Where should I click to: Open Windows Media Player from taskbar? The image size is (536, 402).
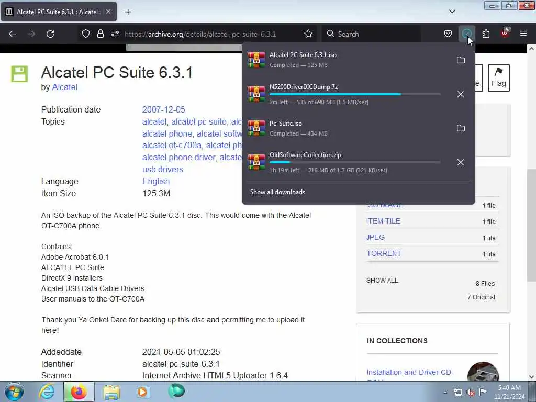click(x=143, y=392)
